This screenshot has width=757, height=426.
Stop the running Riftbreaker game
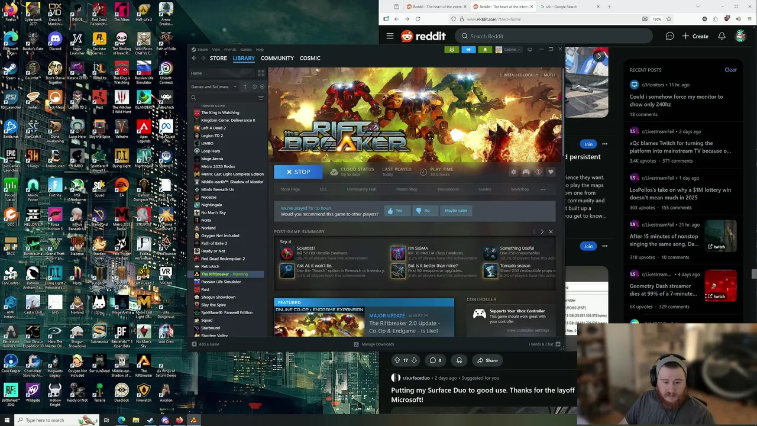coord(298,172)
